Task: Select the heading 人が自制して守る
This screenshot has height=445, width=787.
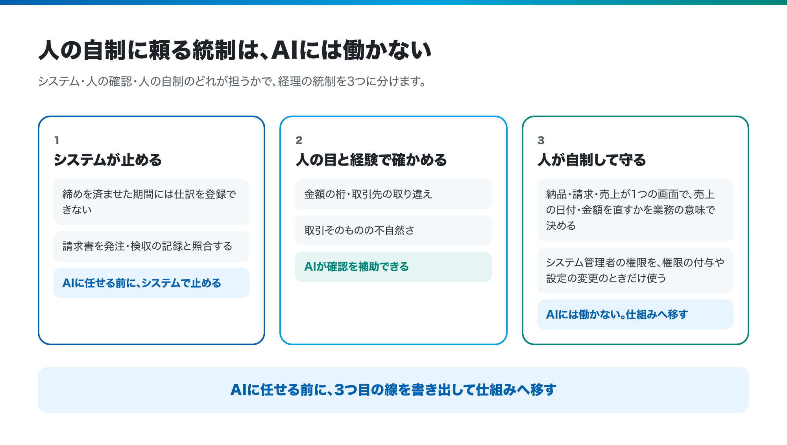Action: click(x=592, y=160)
